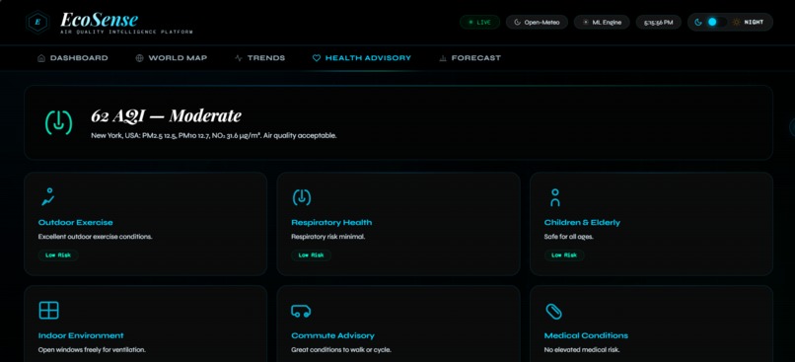Click the Low Risk badge under Outdoor Exercise

click(58, 255)
